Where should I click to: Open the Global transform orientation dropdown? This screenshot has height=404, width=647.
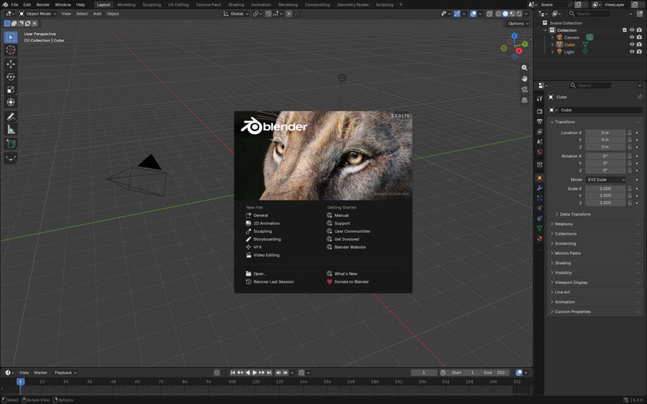pyautogui.click(x=236, y=14)
